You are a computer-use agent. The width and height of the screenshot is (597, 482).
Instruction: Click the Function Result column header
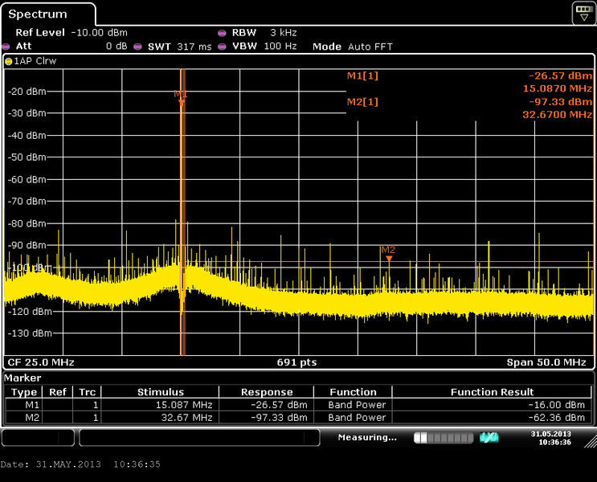(x=492, y=392)
